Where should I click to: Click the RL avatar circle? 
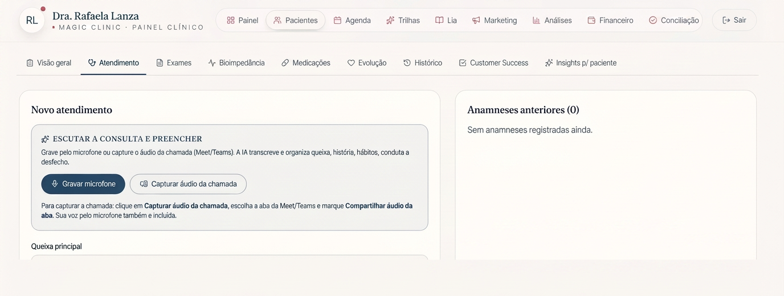(x=32, y=20)
